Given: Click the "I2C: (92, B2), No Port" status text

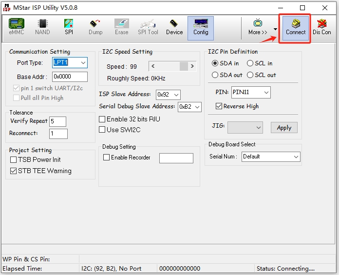Looking at the screenshot, I should (x=111, y=269).
